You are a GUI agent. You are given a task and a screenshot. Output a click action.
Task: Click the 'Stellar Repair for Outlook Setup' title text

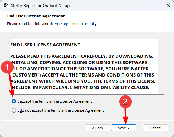point(40,6)
